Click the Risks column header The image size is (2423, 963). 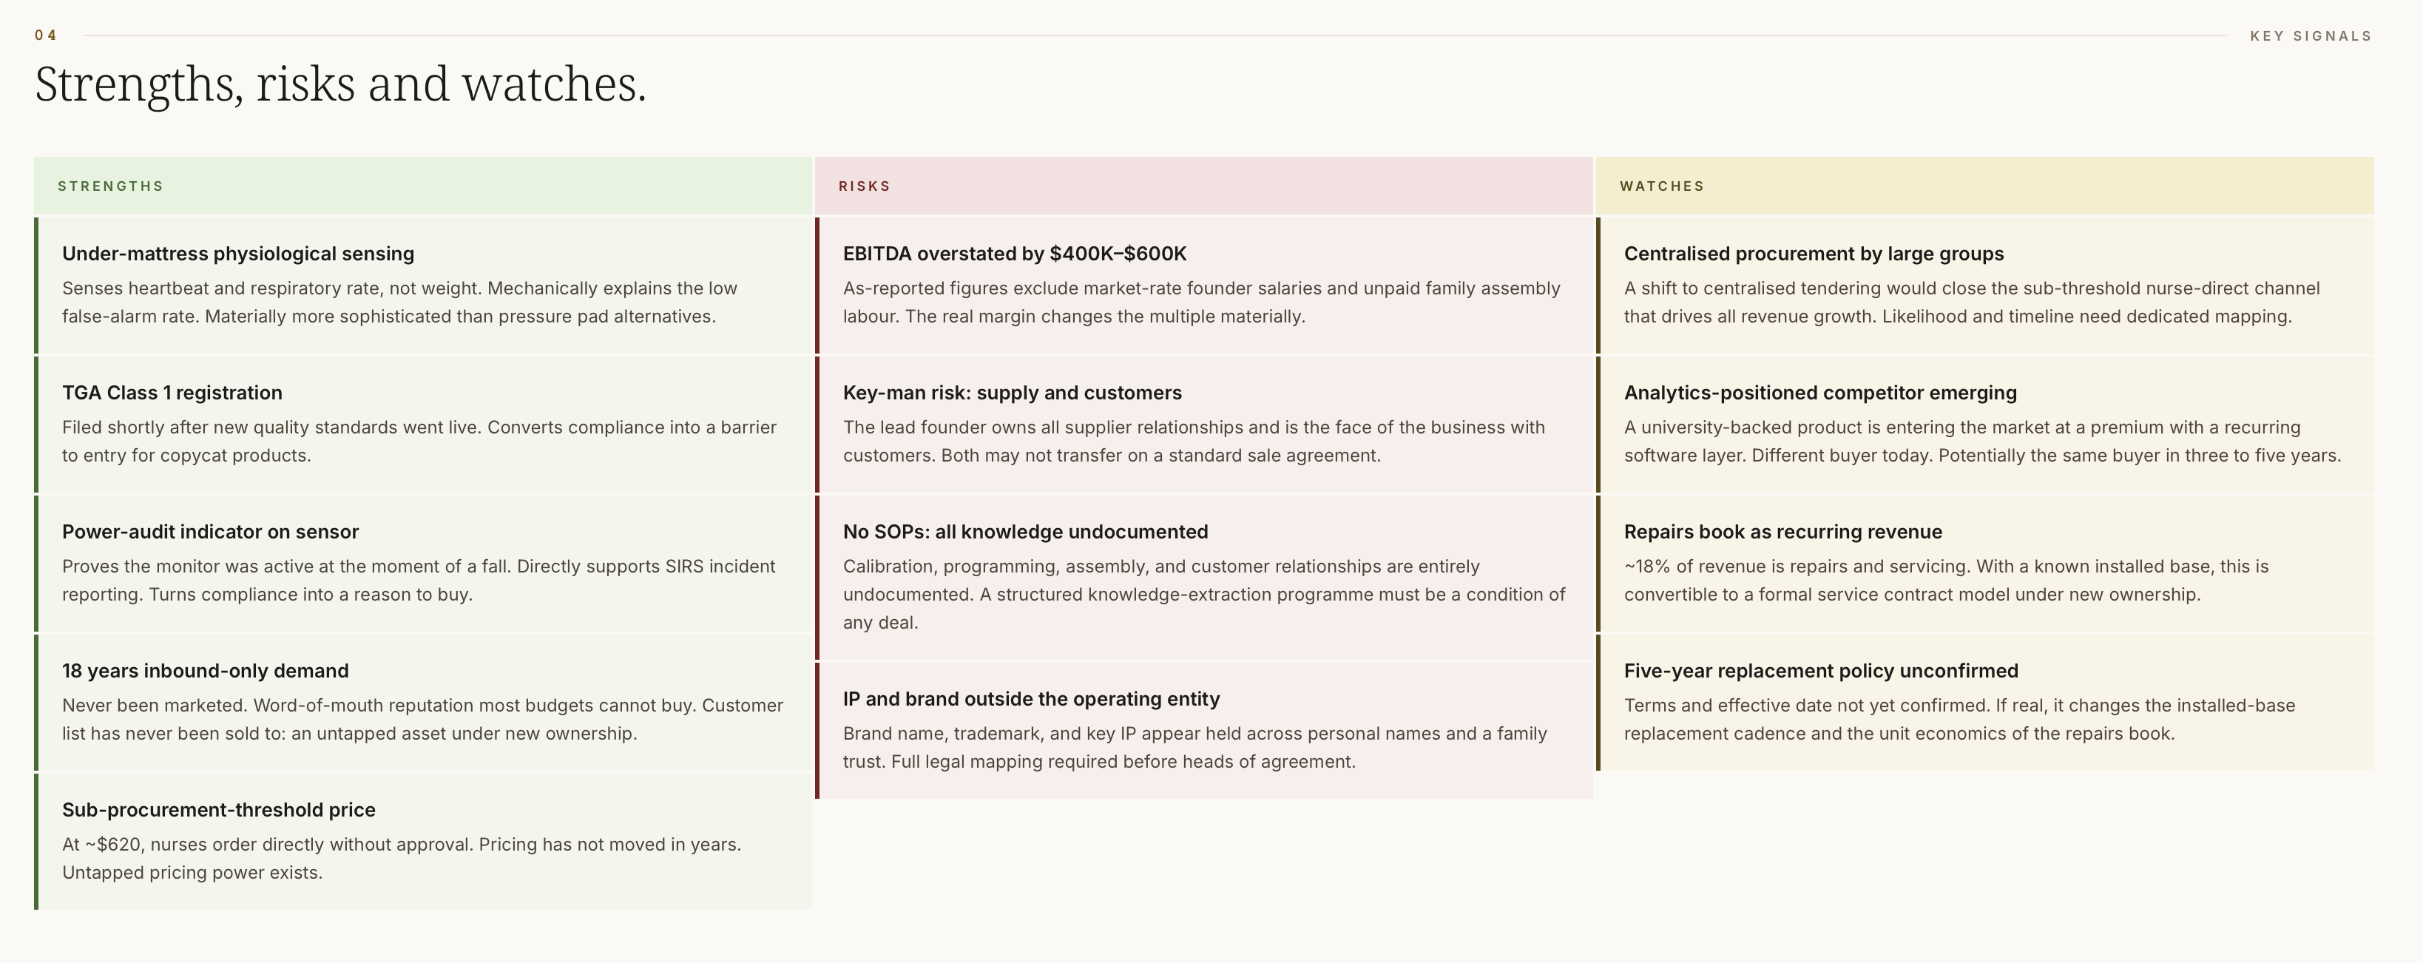pyautogui.click(x=1204, y=185)
